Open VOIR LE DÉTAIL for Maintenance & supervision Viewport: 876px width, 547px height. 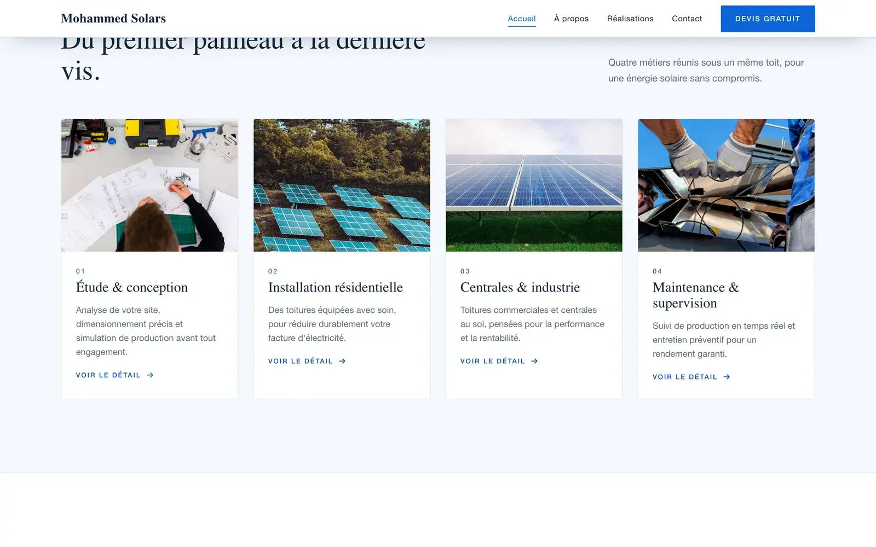click(x=691, y=377)
